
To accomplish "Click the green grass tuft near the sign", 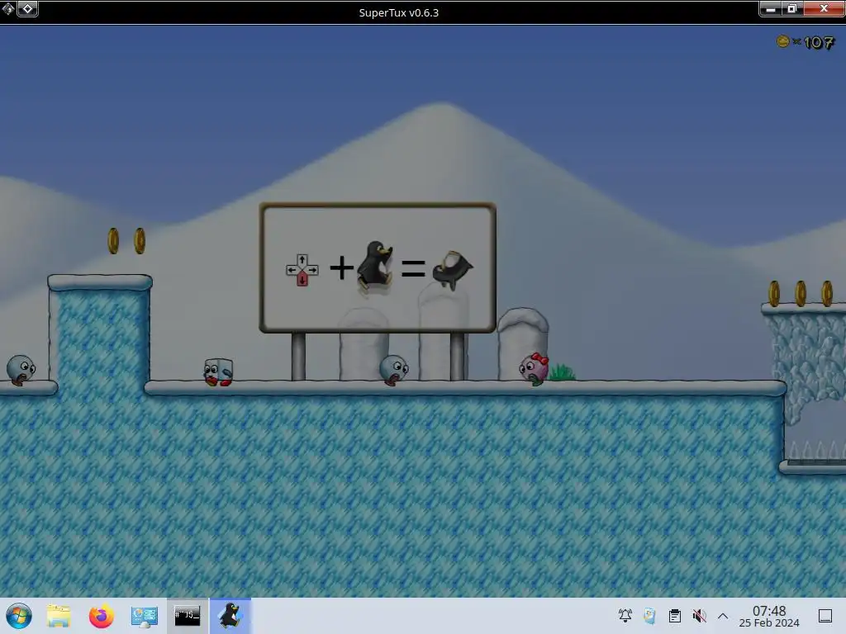I will pyautogui.click(x=562, y=372).
